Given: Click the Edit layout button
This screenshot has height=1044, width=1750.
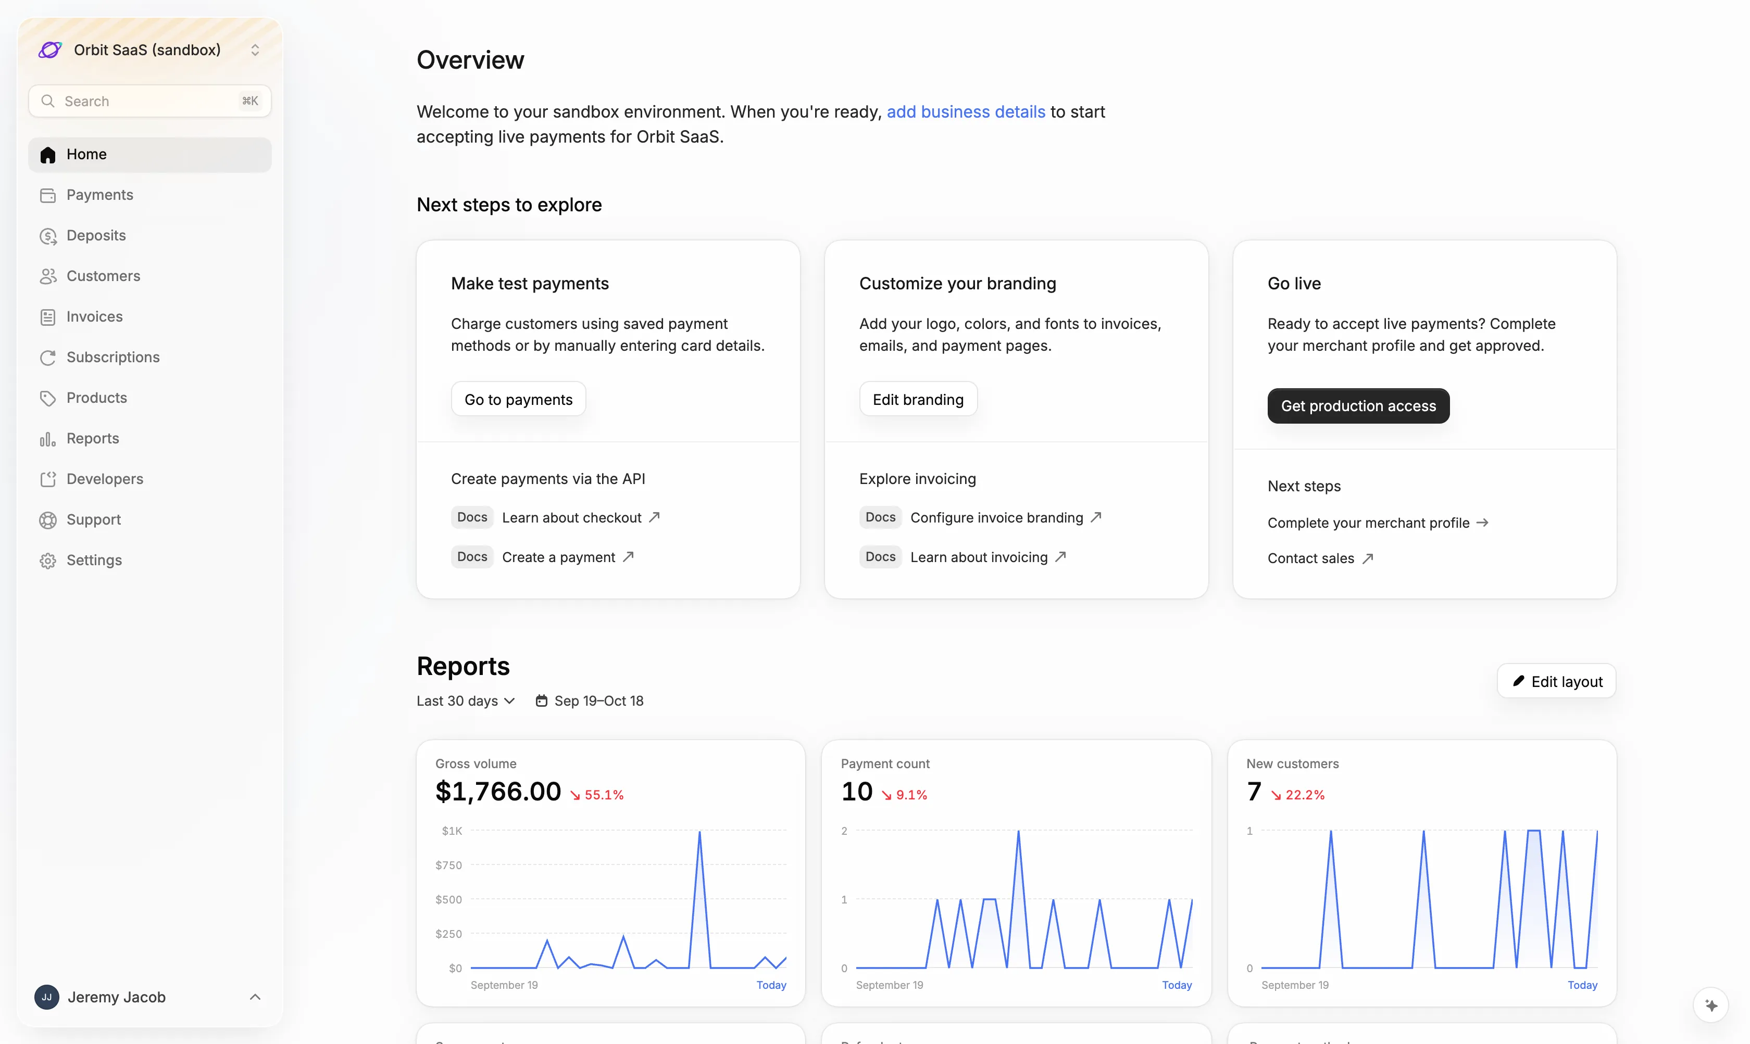Looking at the screenshot, I should (1557, 682).
